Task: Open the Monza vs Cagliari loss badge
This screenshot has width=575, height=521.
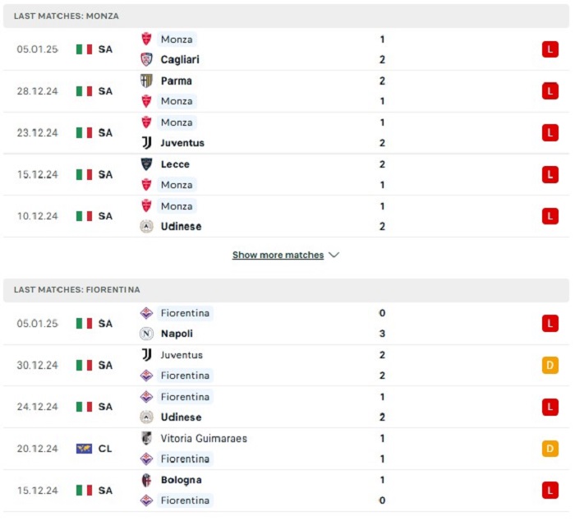Action: pos(550,49)
